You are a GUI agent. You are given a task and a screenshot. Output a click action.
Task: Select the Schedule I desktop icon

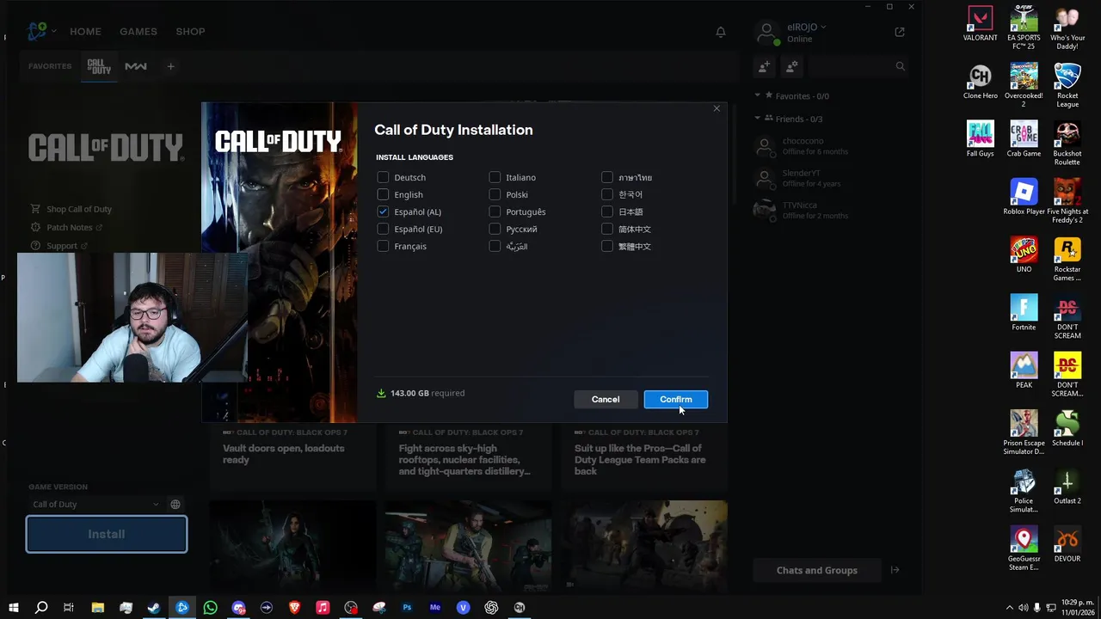click(1067, 427)
